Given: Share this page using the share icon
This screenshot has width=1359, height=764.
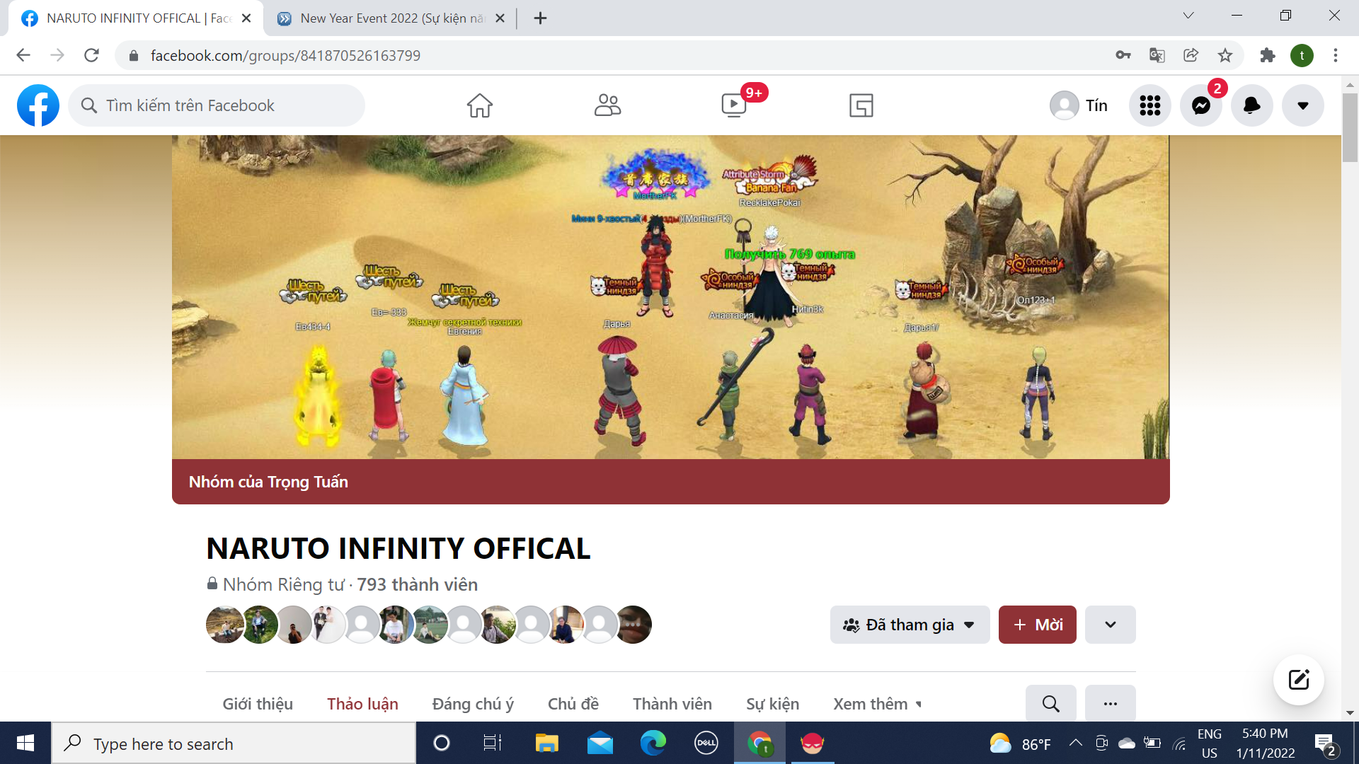Looking at the screenshot, I should point(1191,55).
